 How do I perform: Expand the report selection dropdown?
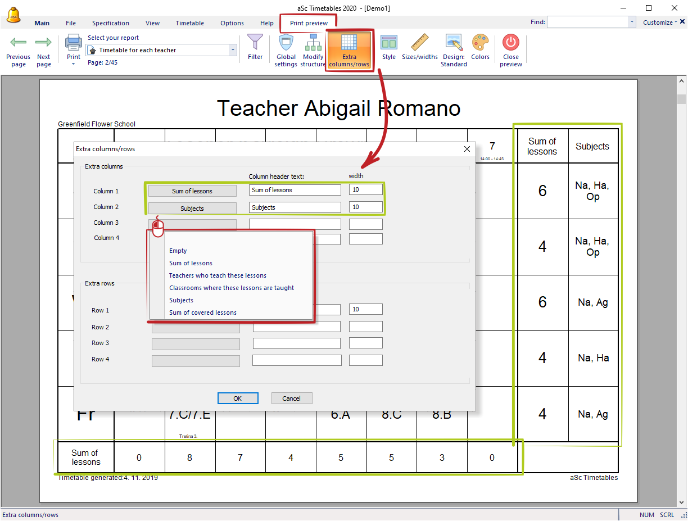pyautogui.click(x=233, y=51)
